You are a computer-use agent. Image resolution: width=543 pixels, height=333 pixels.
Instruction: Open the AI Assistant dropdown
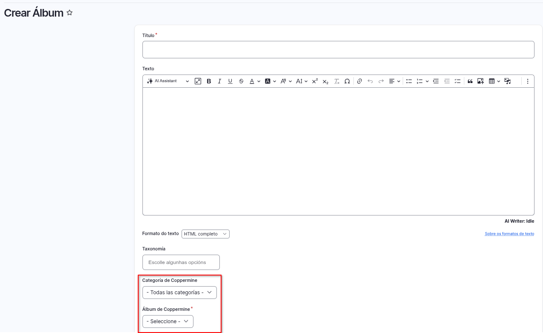[168, 81]
